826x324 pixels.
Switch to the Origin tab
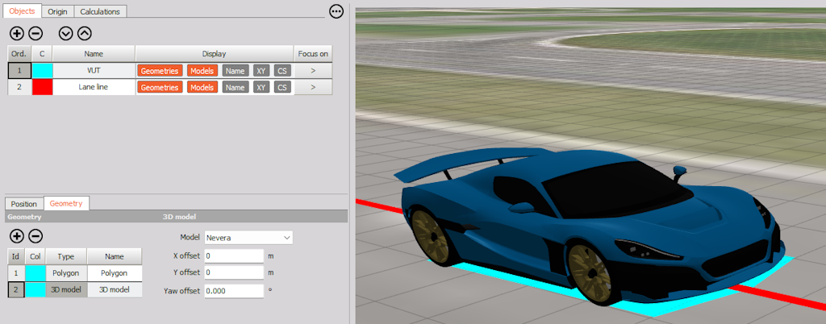click(x=57, y=11)
